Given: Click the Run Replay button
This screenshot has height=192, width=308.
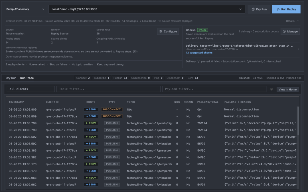Looking at the screenshot, I should click(x=286, y=9).
